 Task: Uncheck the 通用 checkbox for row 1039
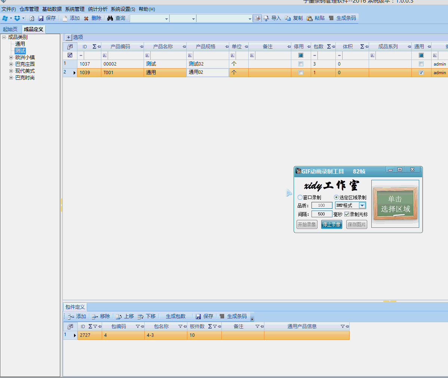[x=421, y=73]
